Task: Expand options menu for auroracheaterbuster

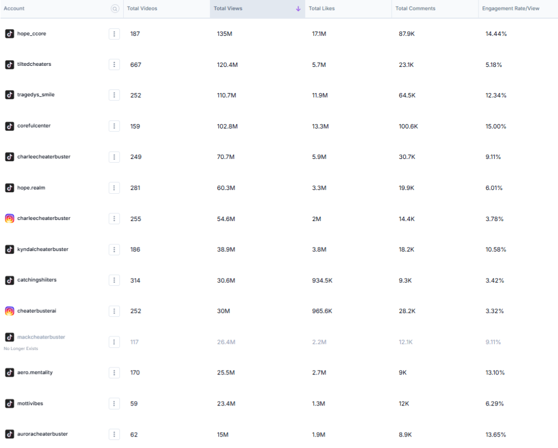Action: (x=114, y=434)
